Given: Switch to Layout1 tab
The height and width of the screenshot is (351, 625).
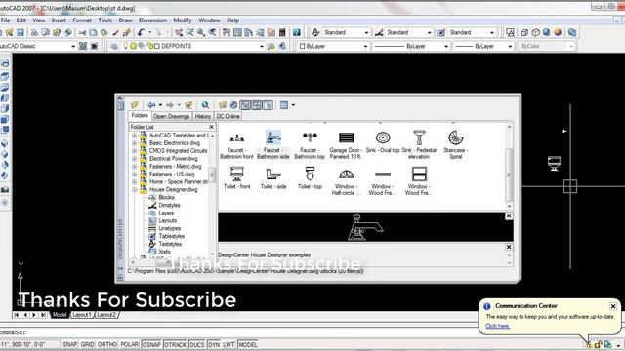Looking at the screenshot, I should pos(81,315).
